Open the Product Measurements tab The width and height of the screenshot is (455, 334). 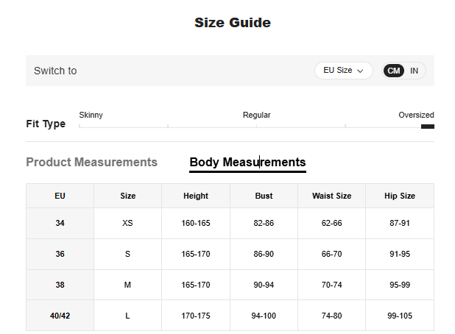pos(91,162)
